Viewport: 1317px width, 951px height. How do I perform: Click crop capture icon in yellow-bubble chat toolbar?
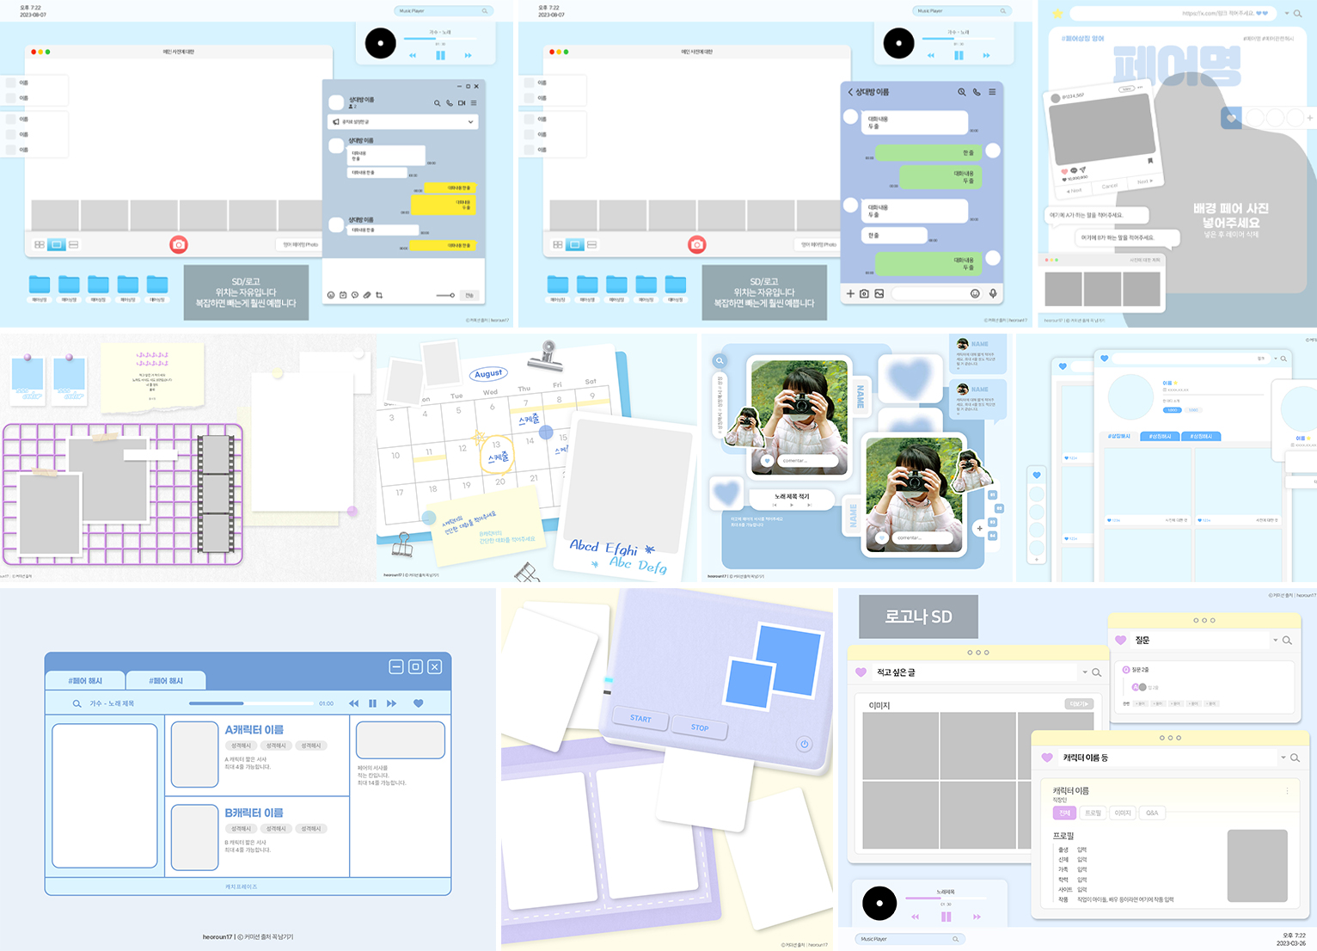click(x=379, y=295)
